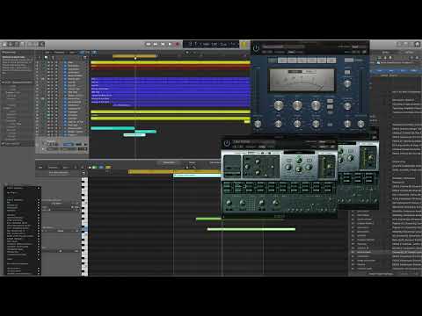422x316 pixels.
Task: Select the highlighted first compressor model tab
Action: (x=273, y=61)
